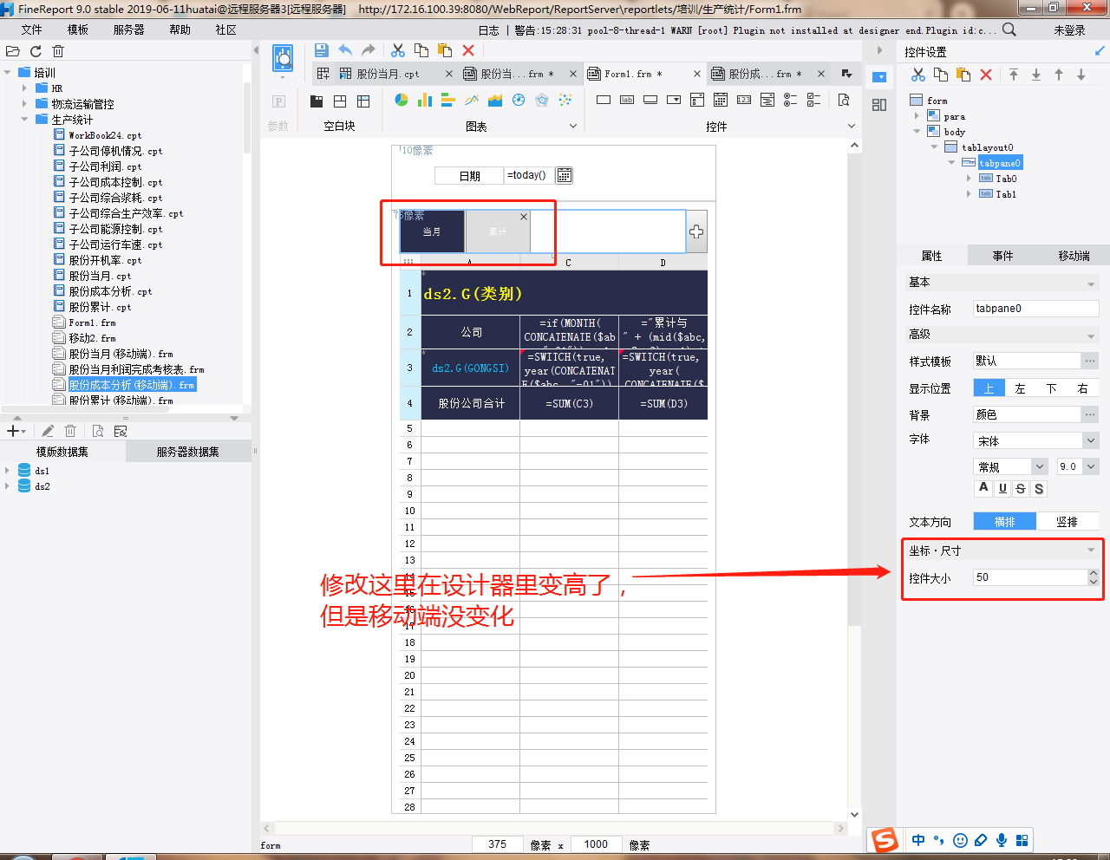Screen dimensions: 1110x860
Task: Undo the last action with the undo arrow
Action: point(345,50)
